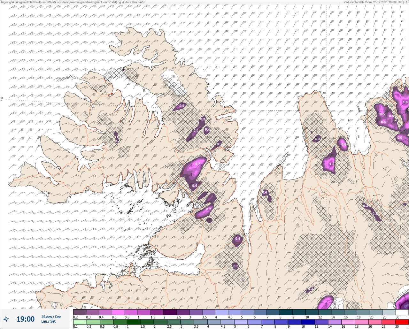Select the 30 bright red swatch, lower legend row
This screenshot has height=329, width=409.
coord(402,322)
